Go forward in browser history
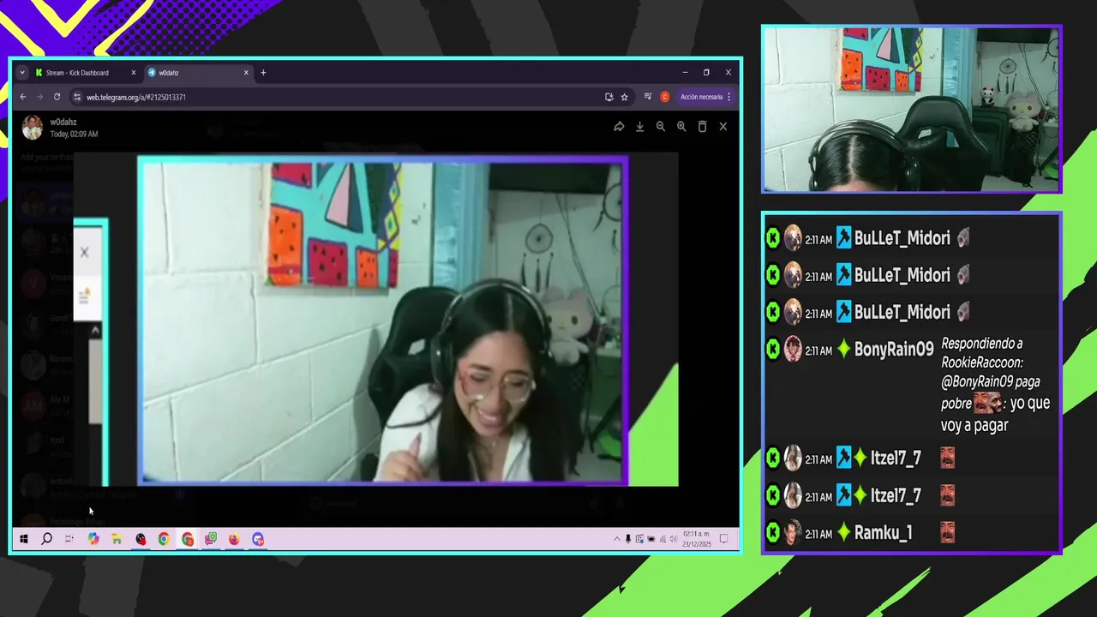The height and width of the screenshot is (617, 1097). [39, 97]
